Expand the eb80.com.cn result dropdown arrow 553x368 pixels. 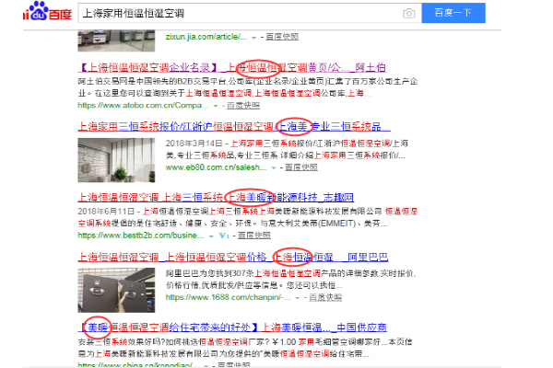point(274,168)
